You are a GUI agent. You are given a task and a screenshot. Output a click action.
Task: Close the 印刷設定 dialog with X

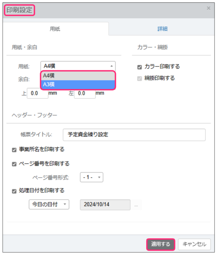pyautogui.click(x=208, y=8)
